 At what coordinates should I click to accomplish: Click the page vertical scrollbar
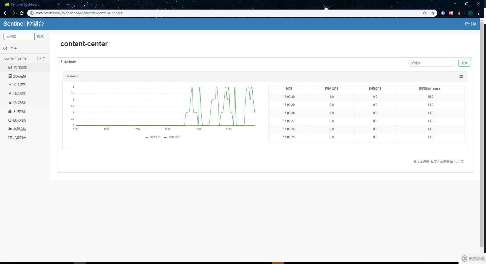tap(482, 135)
